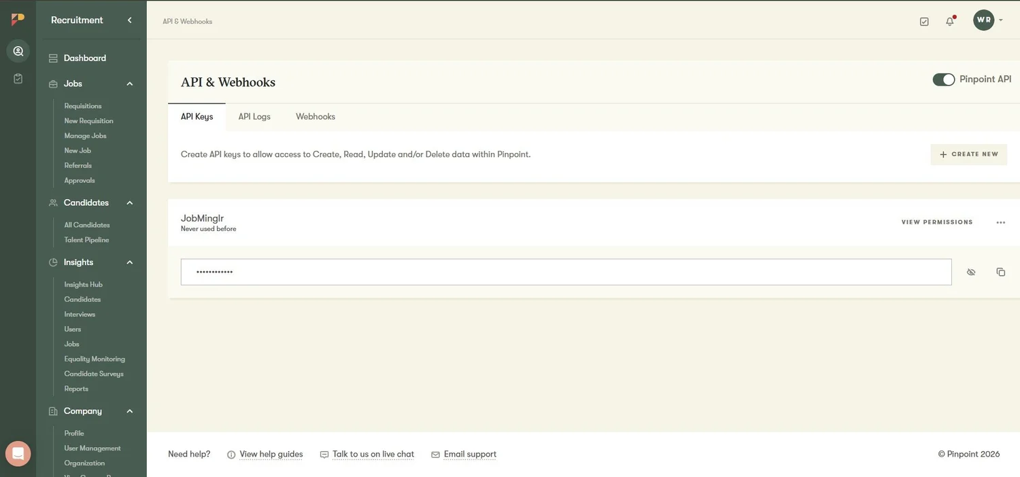
Task: Open Reports page
Action: (x=76, y=389)
